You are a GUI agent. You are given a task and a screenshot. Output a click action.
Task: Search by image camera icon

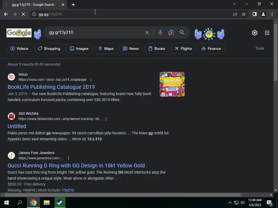[x=171, y=32]
